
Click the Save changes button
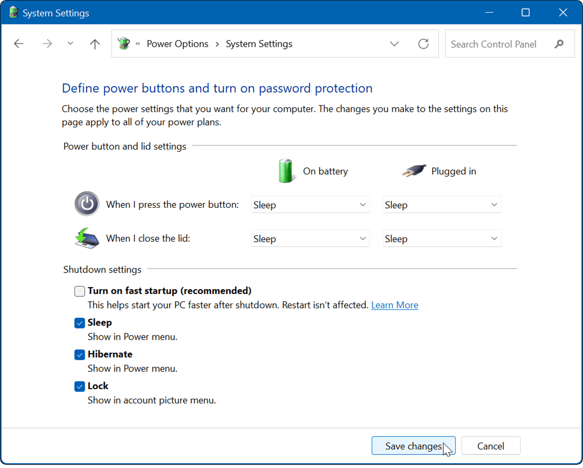[413, 446]
